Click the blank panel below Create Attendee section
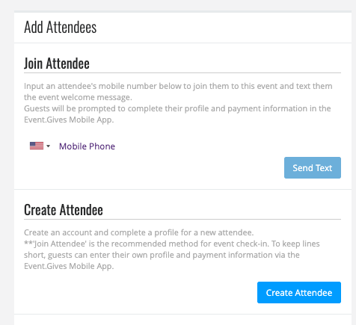 (x=182, y=320)
